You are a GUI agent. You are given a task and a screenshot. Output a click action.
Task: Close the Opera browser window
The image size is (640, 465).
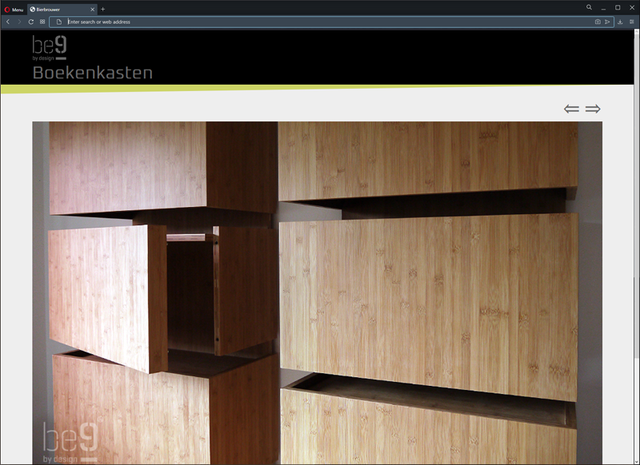tap(632, 8)
